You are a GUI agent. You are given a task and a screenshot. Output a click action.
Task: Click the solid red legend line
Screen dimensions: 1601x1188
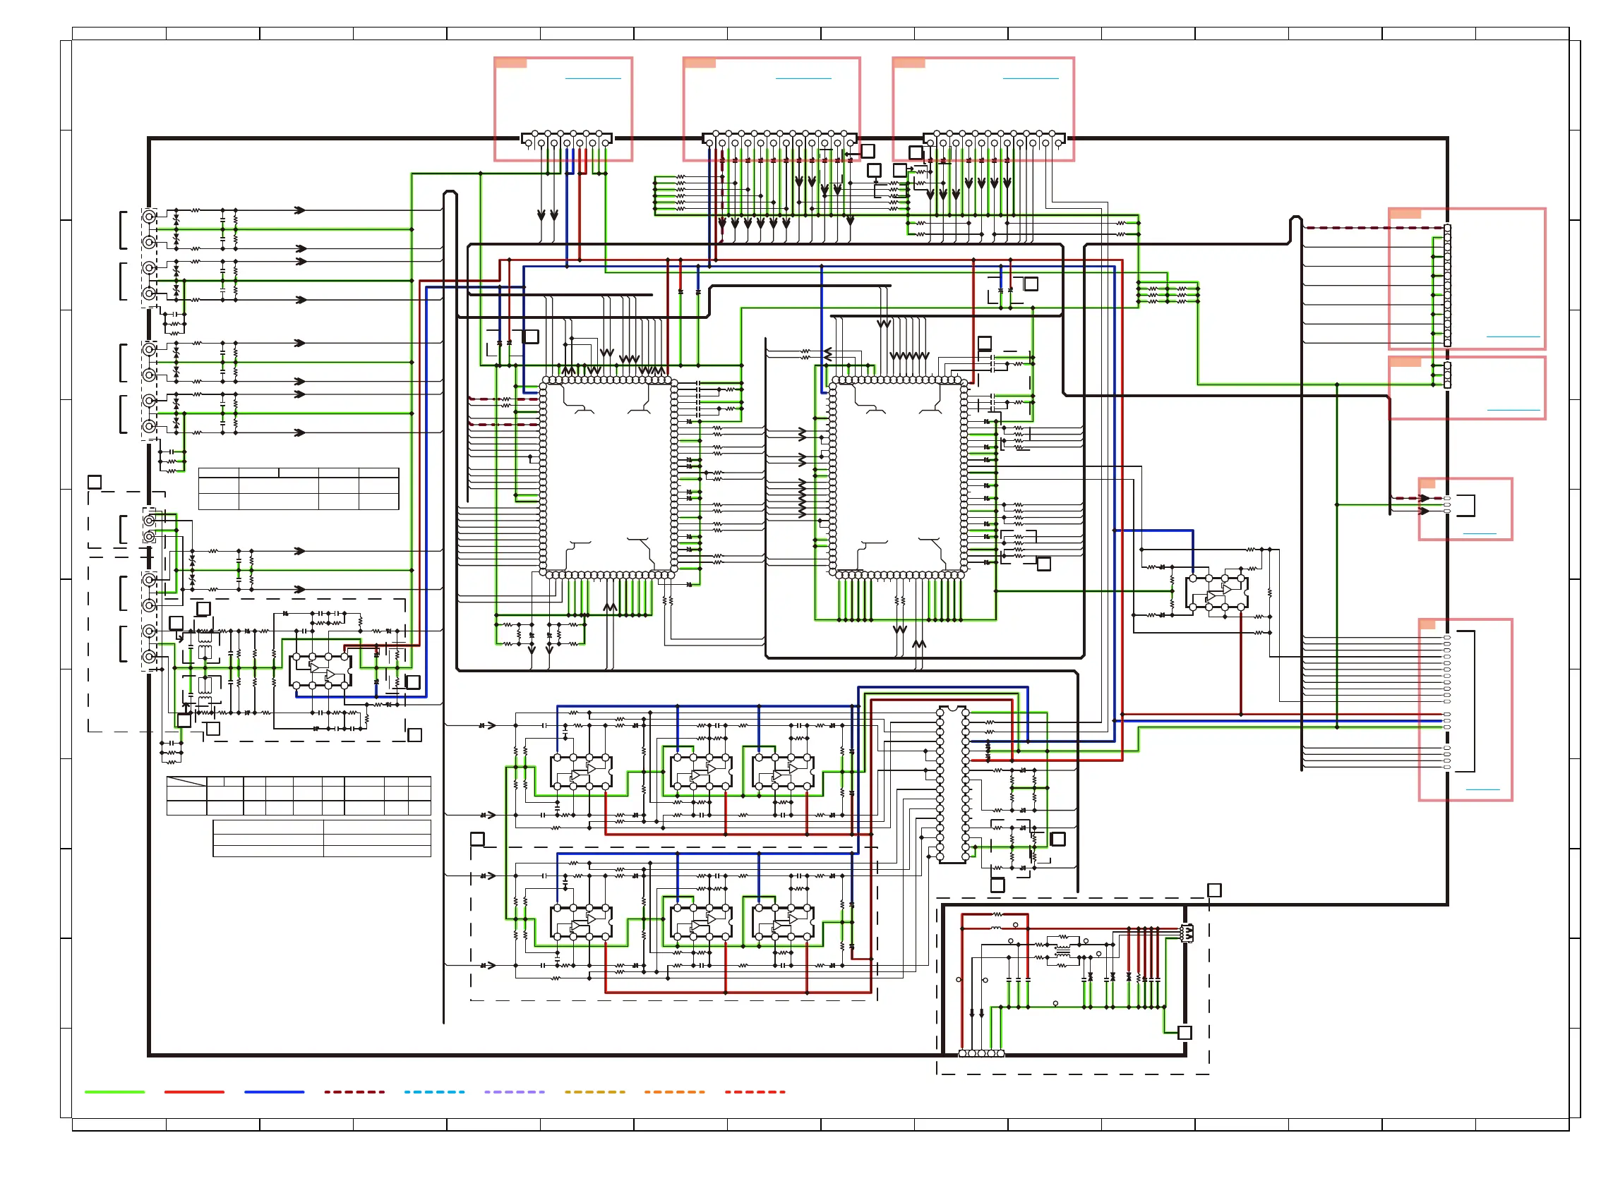194,1092
